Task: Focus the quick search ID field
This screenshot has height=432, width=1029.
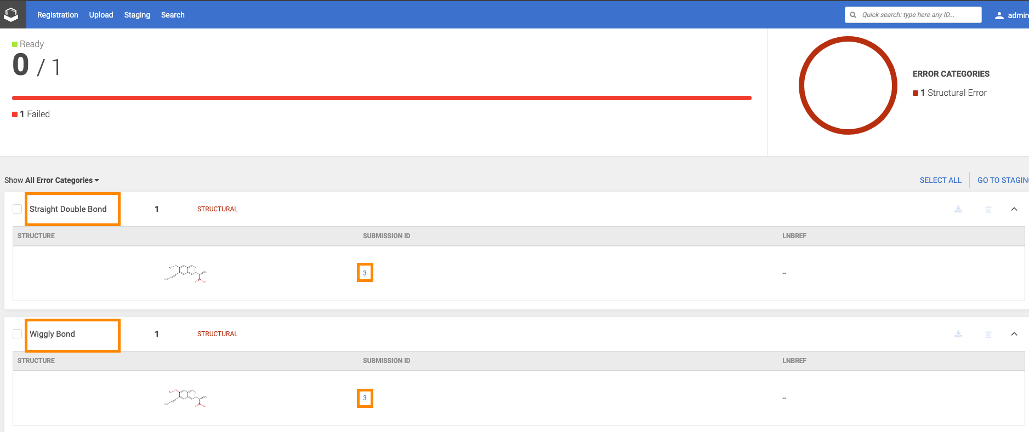Action: [918, 15]
